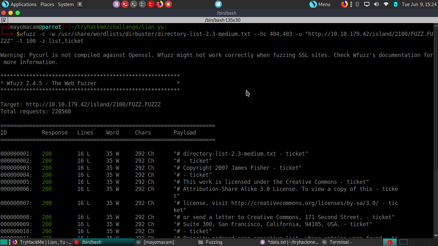Open the terminal split layout grid button
Viewport: 438px width, 246px height.
pyautogui.click(x=4, y=20)
